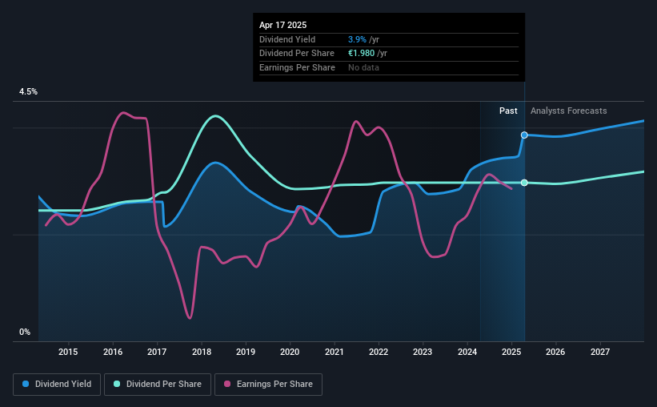657x407 pixels.
Task: Select the teal Dividend Per Share data point marker
Action: pos(524,183)
